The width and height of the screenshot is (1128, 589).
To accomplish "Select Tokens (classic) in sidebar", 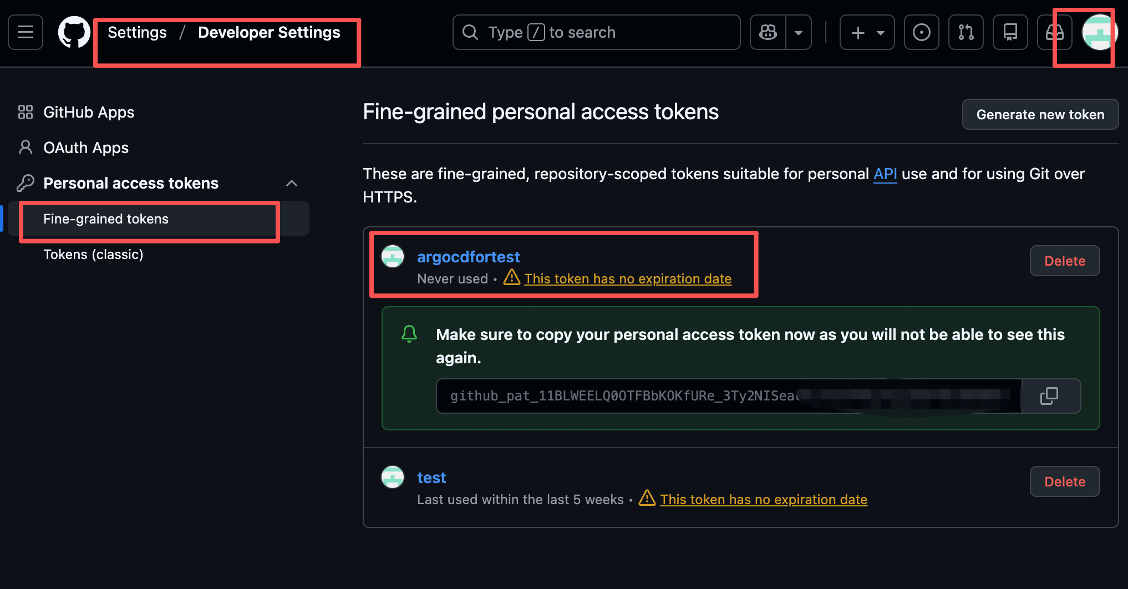I will click(93, 254).
